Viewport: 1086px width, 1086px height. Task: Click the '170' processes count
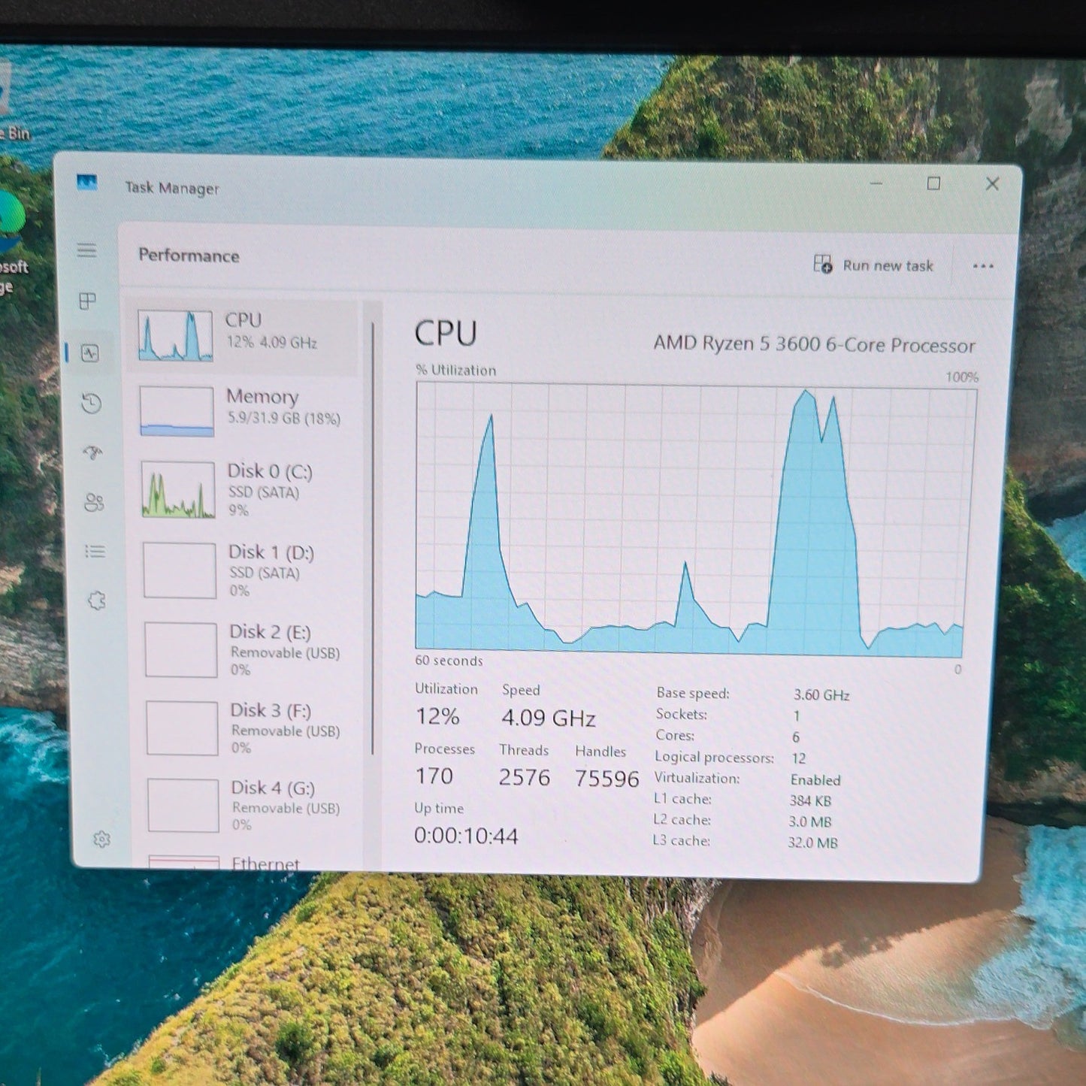[434, 776]
